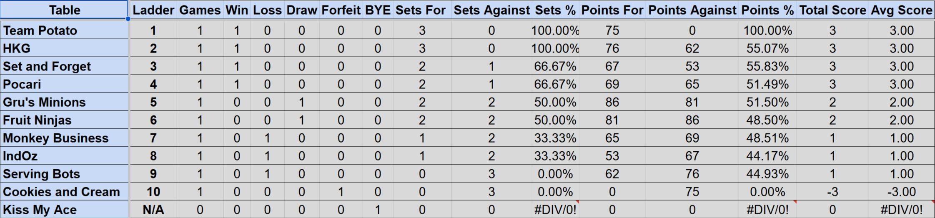Click HKG's 55.07% Points % cell
The width and height of the screenshot is (935, 218).
pos(767,48)
